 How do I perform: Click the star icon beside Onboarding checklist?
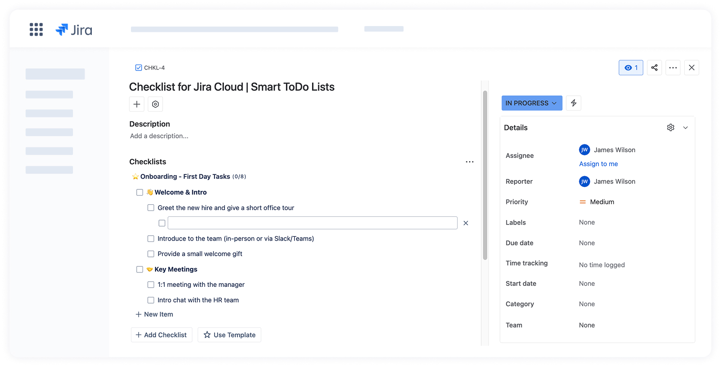click(135, 177)
